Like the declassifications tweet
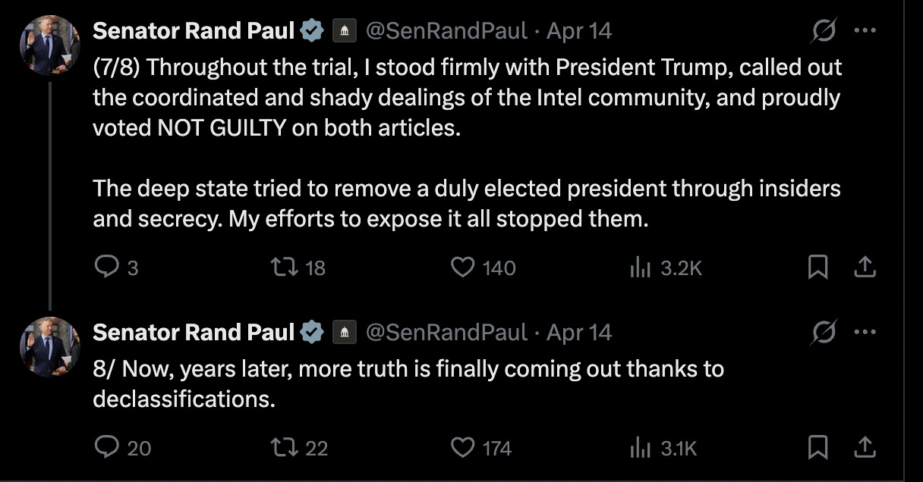Viewport: 923px width, 482px height. coord(463,448)
